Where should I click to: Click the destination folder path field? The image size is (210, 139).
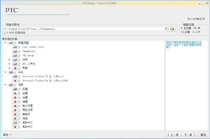[84, 29]
